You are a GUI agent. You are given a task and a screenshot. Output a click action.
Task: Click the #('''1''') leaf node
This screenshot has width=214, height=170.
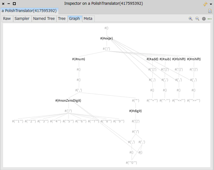click(18, 121)
